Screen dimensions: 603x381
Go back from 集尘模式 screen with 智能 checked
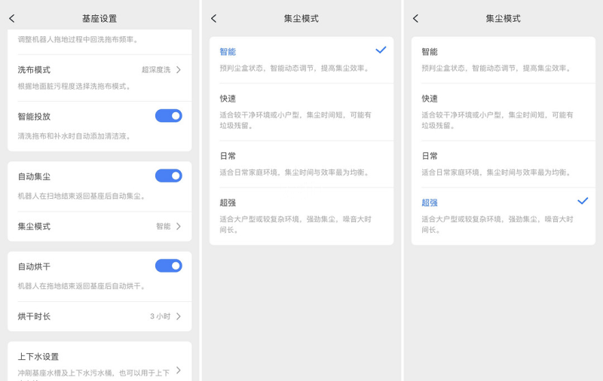(213, 18)
